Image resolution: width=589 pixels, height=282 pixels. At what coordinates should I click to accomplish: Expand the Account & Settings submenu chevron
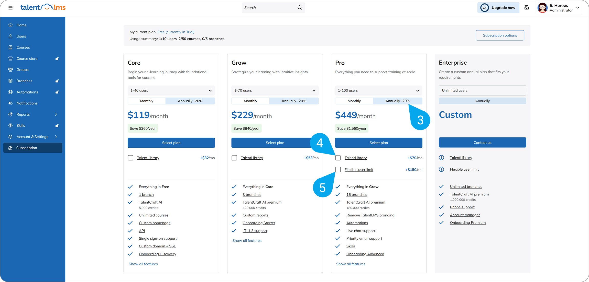pos(56,137)
